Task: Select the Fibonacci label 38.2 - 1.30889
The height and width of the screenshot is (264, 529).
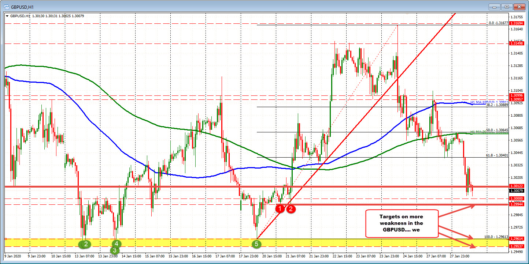Action: [497, 105]
